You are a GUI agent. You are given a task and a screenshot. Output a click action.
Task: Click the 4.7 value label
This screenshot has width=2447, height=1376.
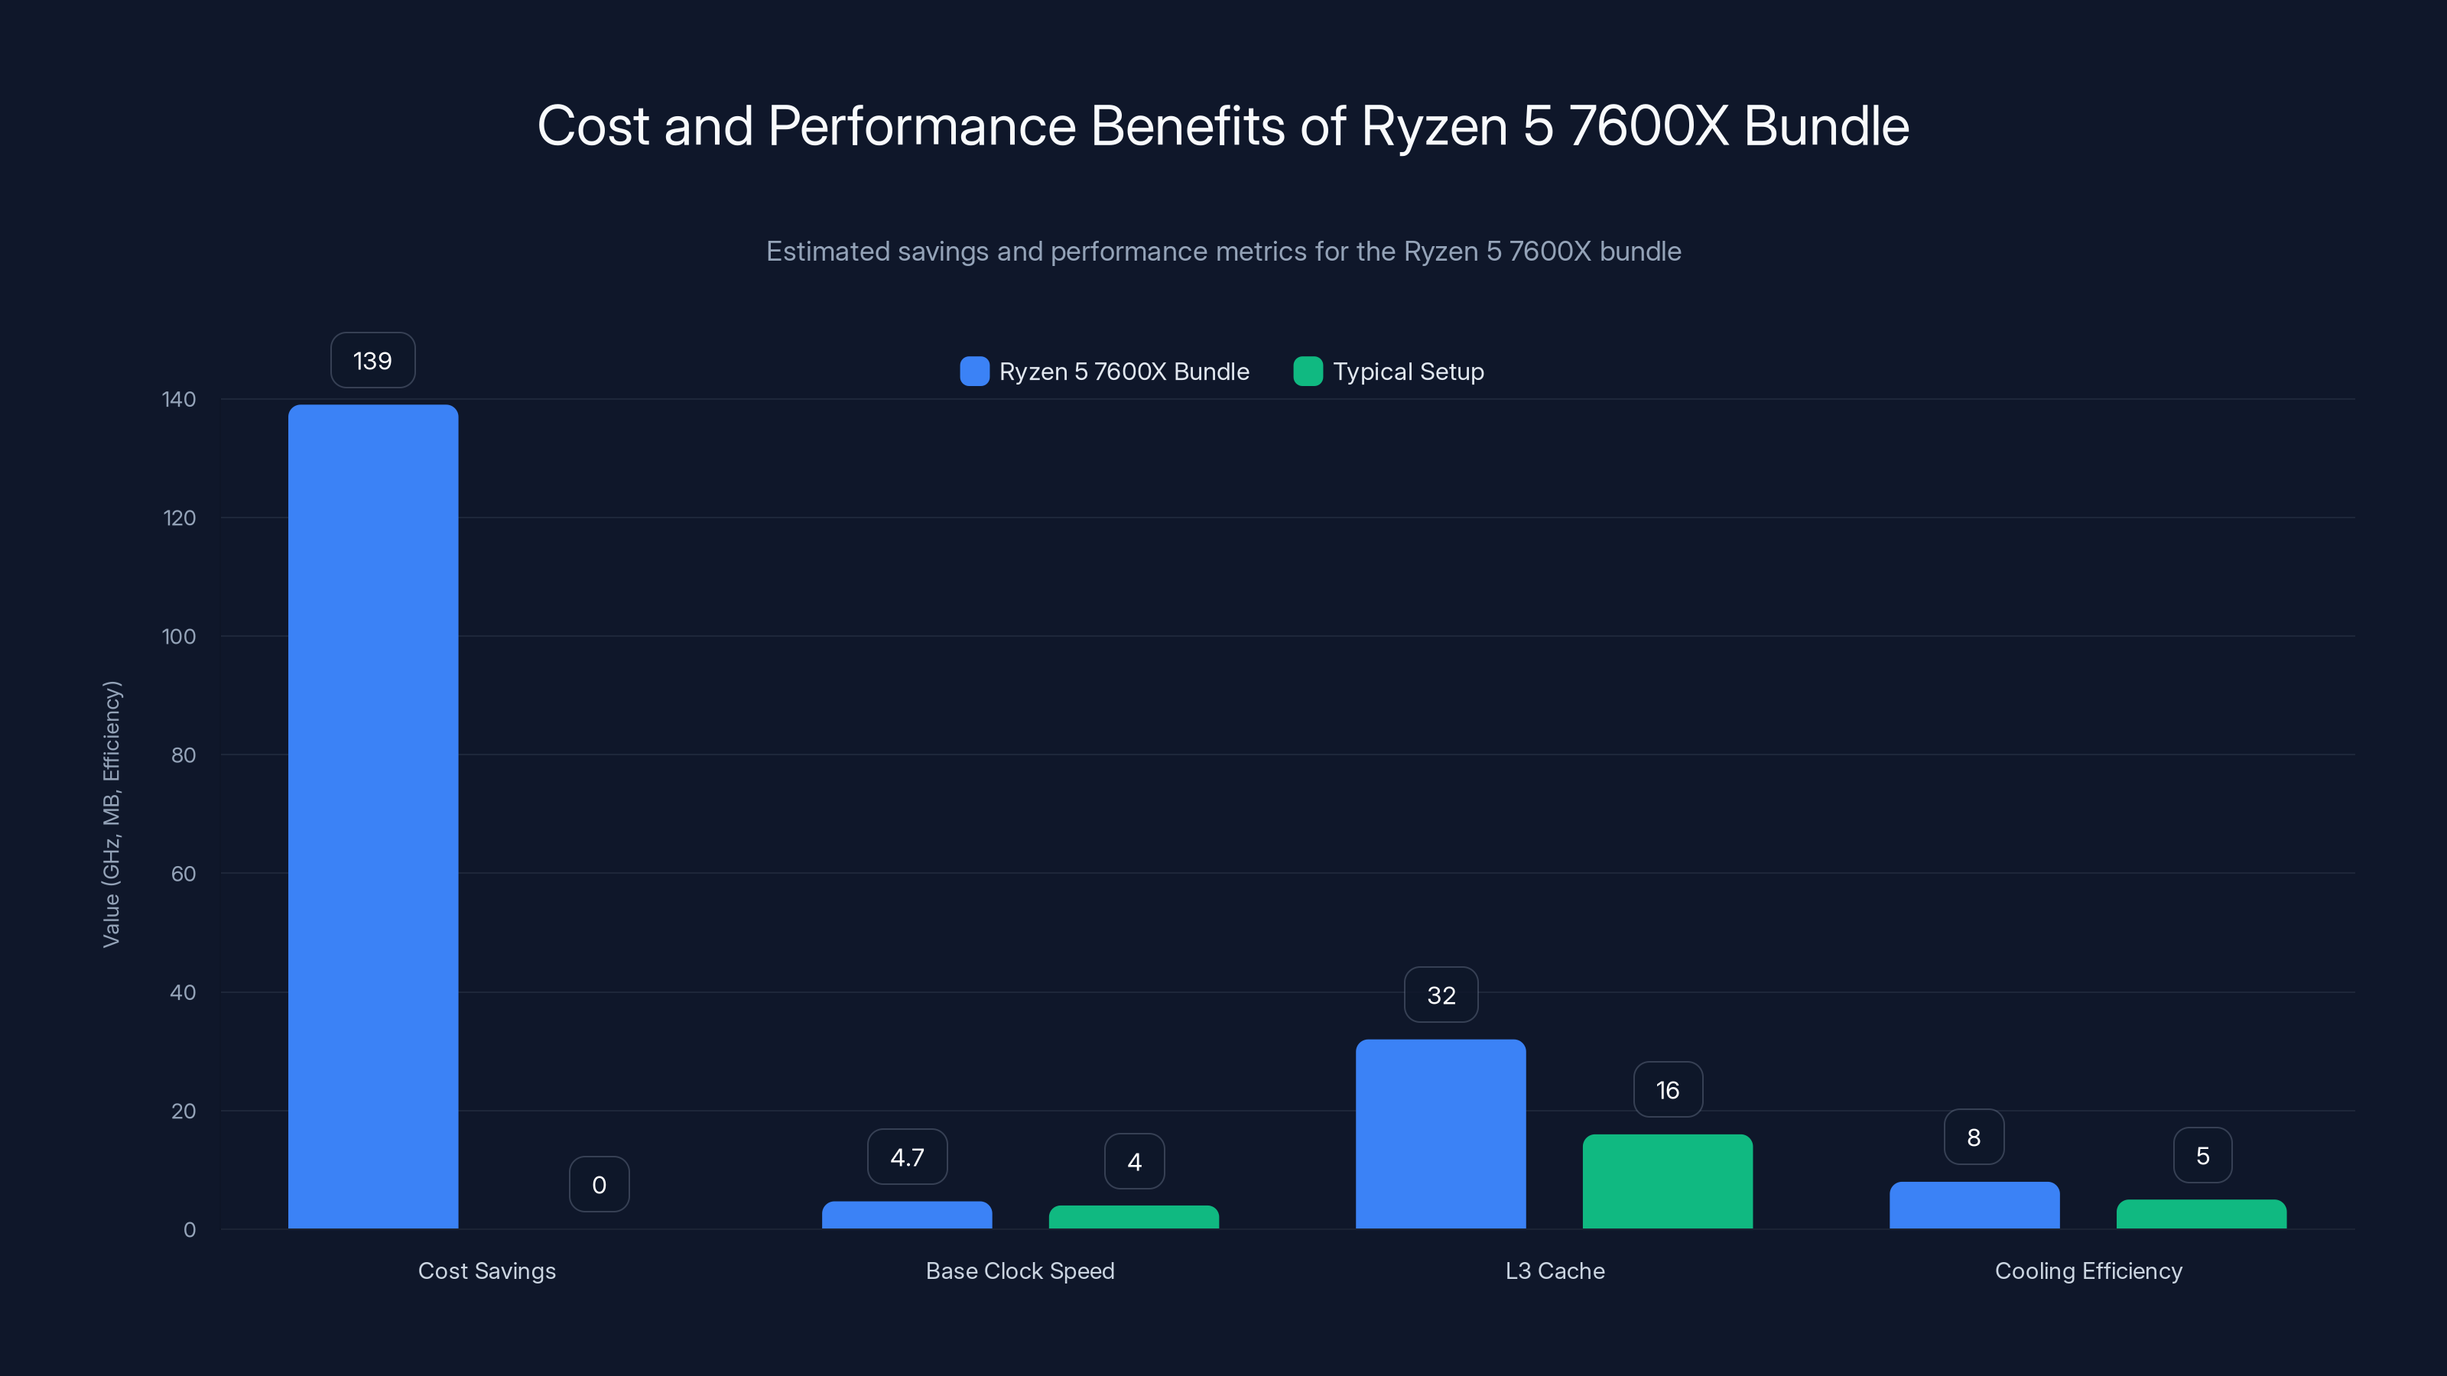[907, 1157]
